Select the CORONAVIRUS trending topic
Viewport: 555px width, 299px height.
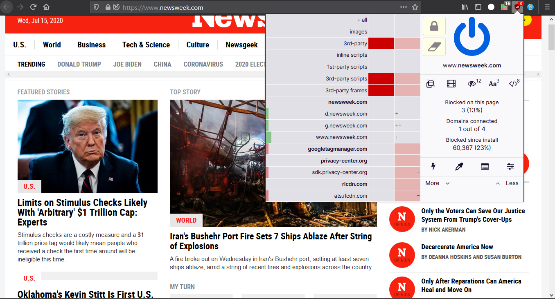(x=203, y=64)
